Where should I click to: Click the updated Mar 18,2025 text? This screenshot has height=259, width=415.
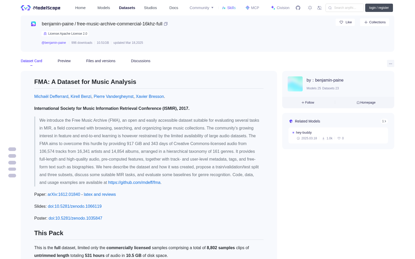(x=128, y=43)
